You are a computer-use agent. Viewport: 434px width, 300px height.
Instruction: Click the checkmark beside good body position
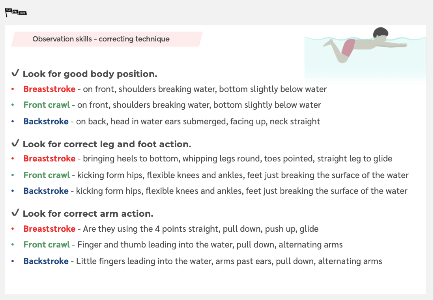click(16, 73)
